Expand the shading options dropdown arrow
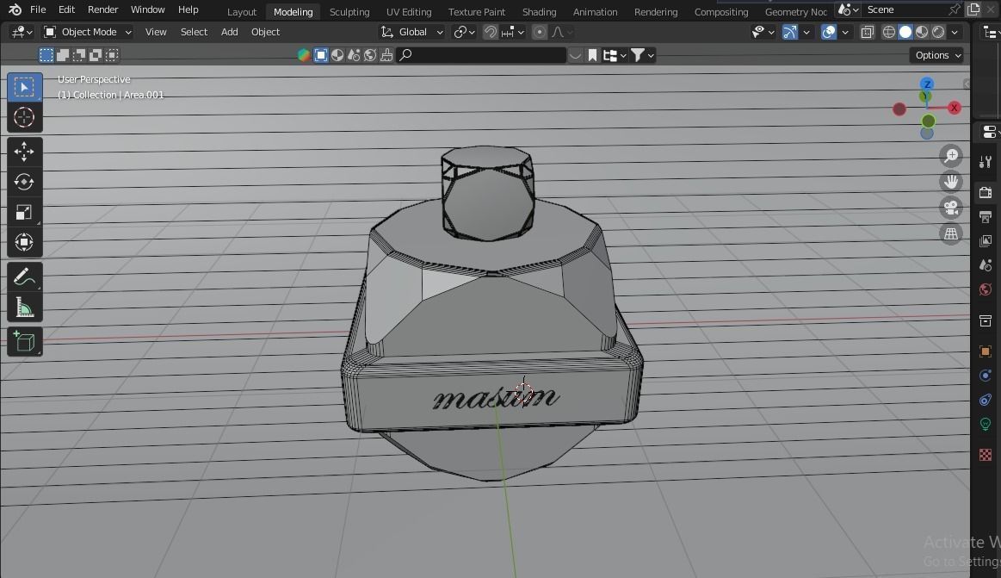 [955, 32]
